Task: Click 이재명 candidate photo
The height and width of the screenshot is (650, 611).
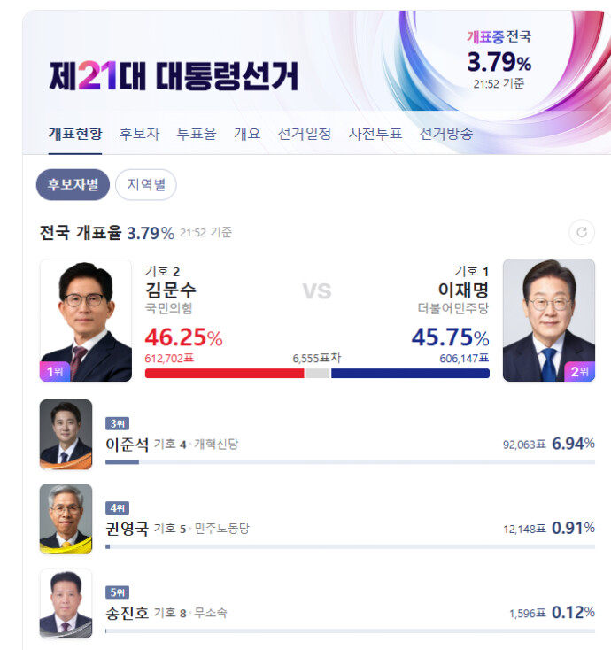Action: (x=548, y=321)
